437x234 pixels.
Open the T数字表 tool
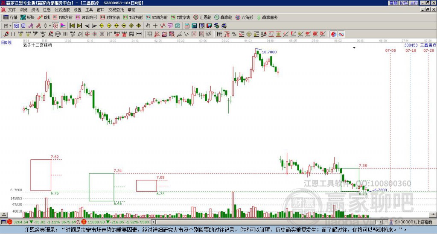click(x=181, y=17)
